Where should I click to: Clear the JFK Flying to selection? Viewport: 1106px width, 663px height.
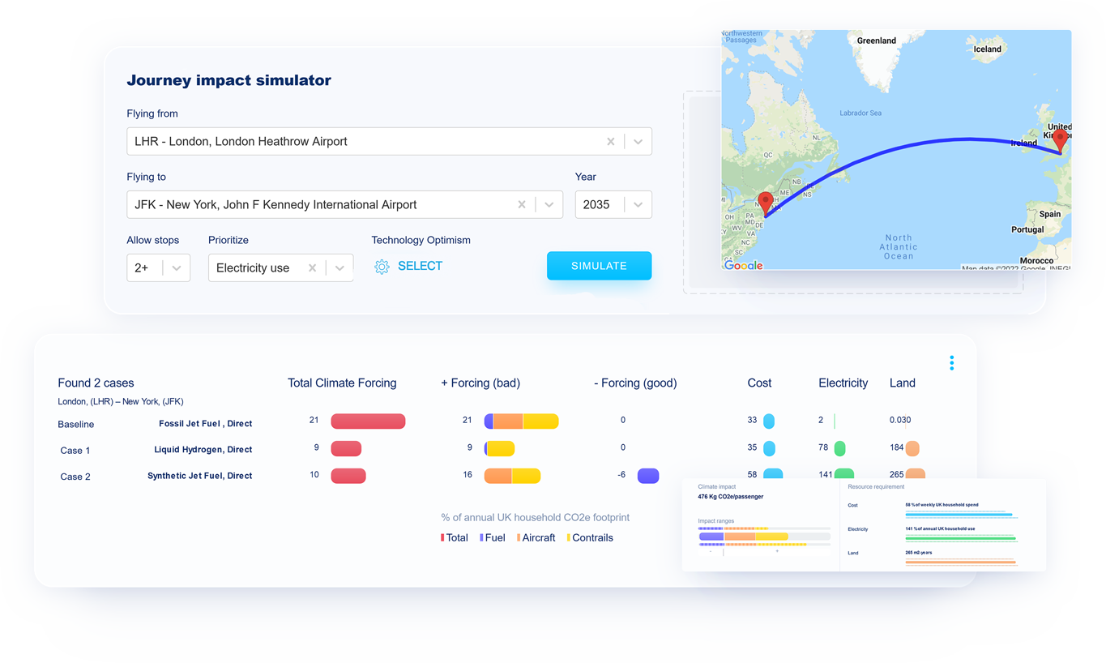pos(521,204)
